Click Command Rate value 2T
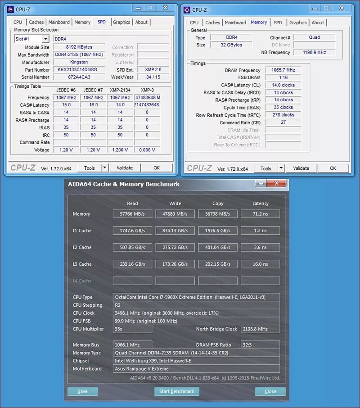The image size is (360, 408). tap(283, 122)
